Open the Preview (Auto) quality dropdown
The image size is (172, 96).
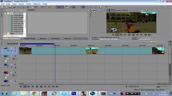[130, 10]
